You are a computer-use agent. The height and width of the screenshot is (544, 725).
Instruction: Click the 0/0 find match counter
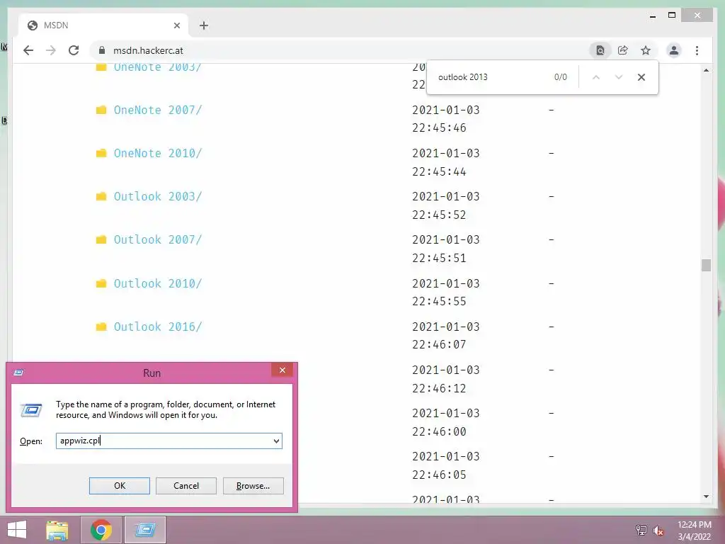(x=561, y=77)
